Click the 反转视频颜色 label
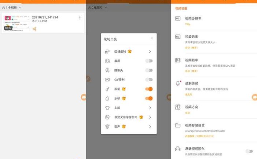 (x=195, y=149)
